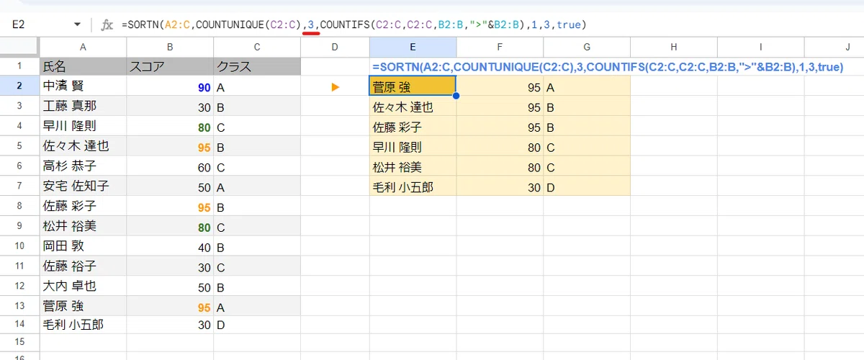This screenshot has height=360, width=864.
Task: Select column F header
Action: (500, 47)
